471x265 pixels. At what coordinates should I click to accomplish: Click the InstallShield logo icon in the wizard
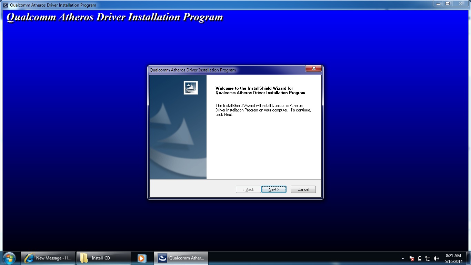click(191, 88)
